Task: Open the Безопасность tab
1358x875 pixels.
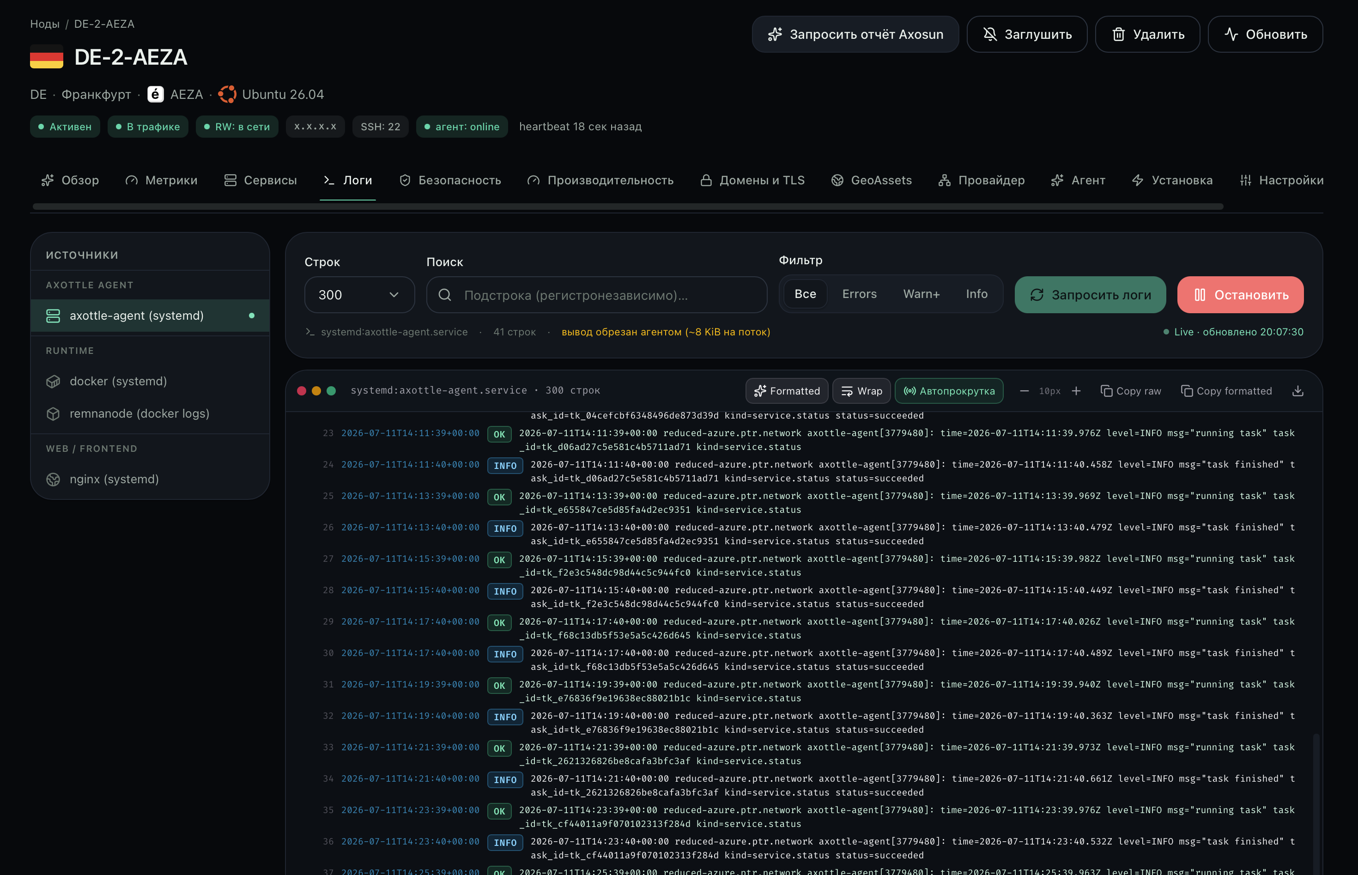Action: (x=450, y=180)
